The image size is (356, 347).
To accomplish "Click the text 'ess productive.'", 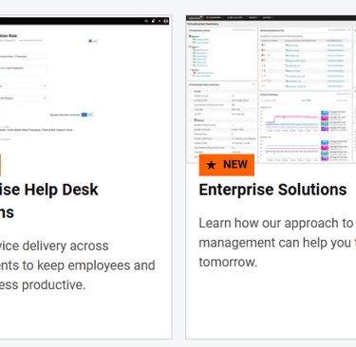I will click(43, 285).
